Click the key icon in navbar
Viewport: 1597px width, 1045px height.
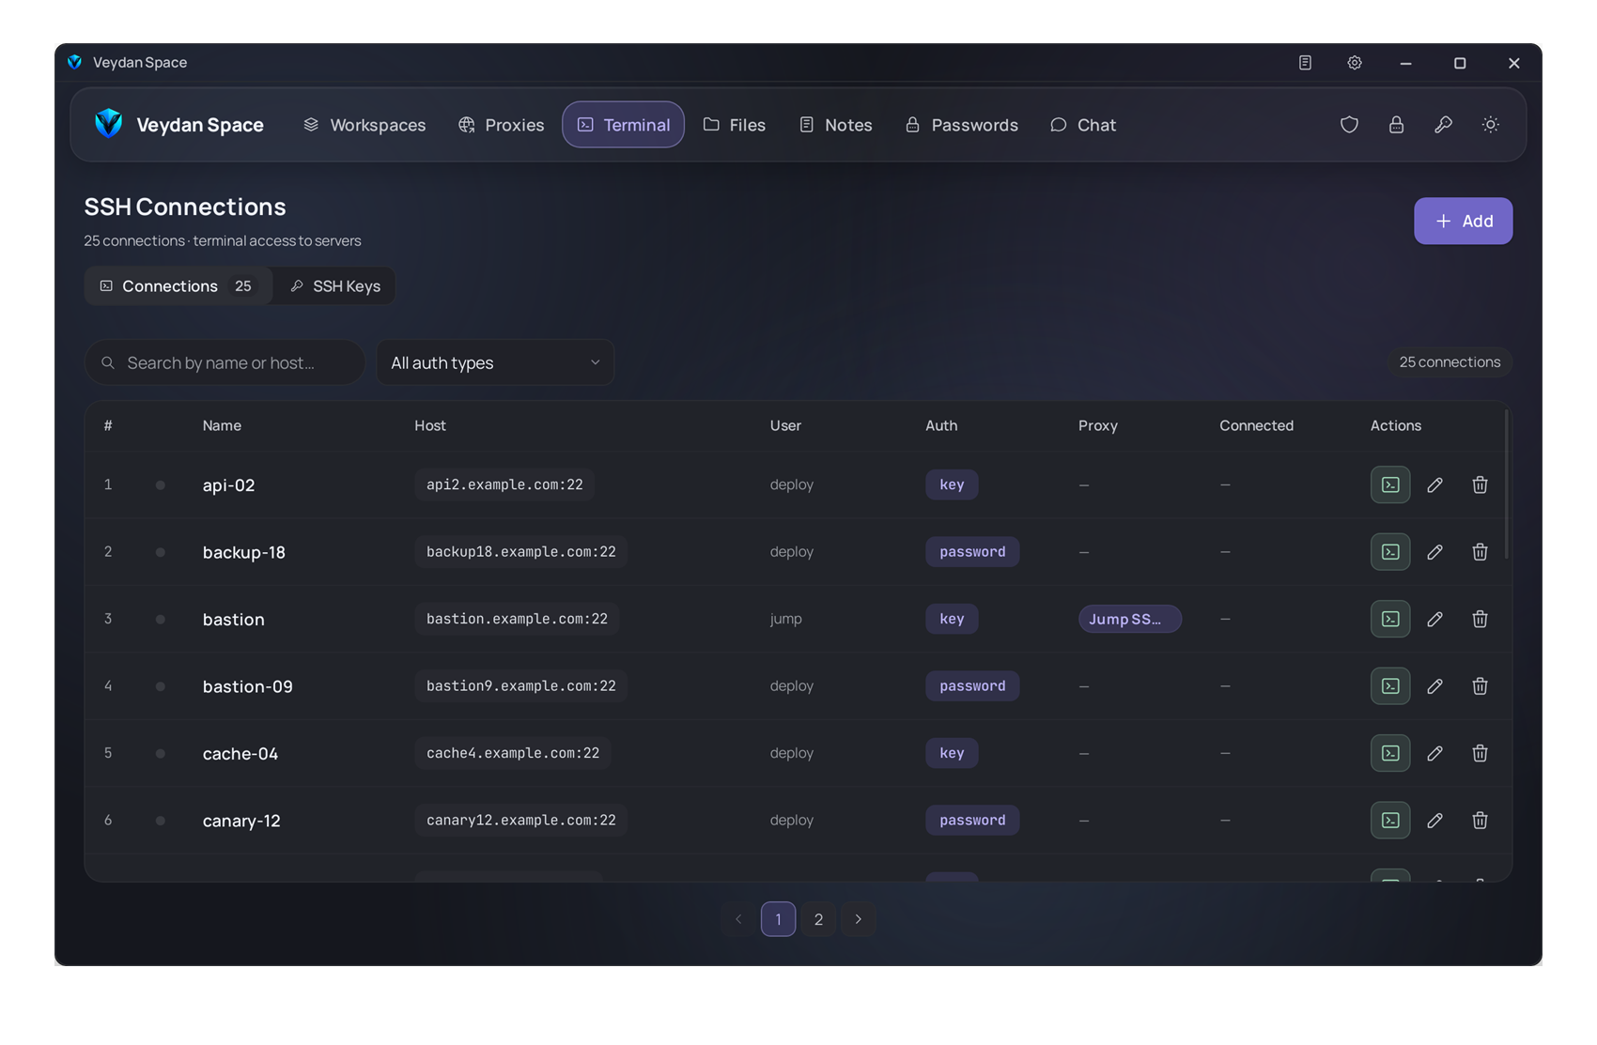(x=1443, y=125)
